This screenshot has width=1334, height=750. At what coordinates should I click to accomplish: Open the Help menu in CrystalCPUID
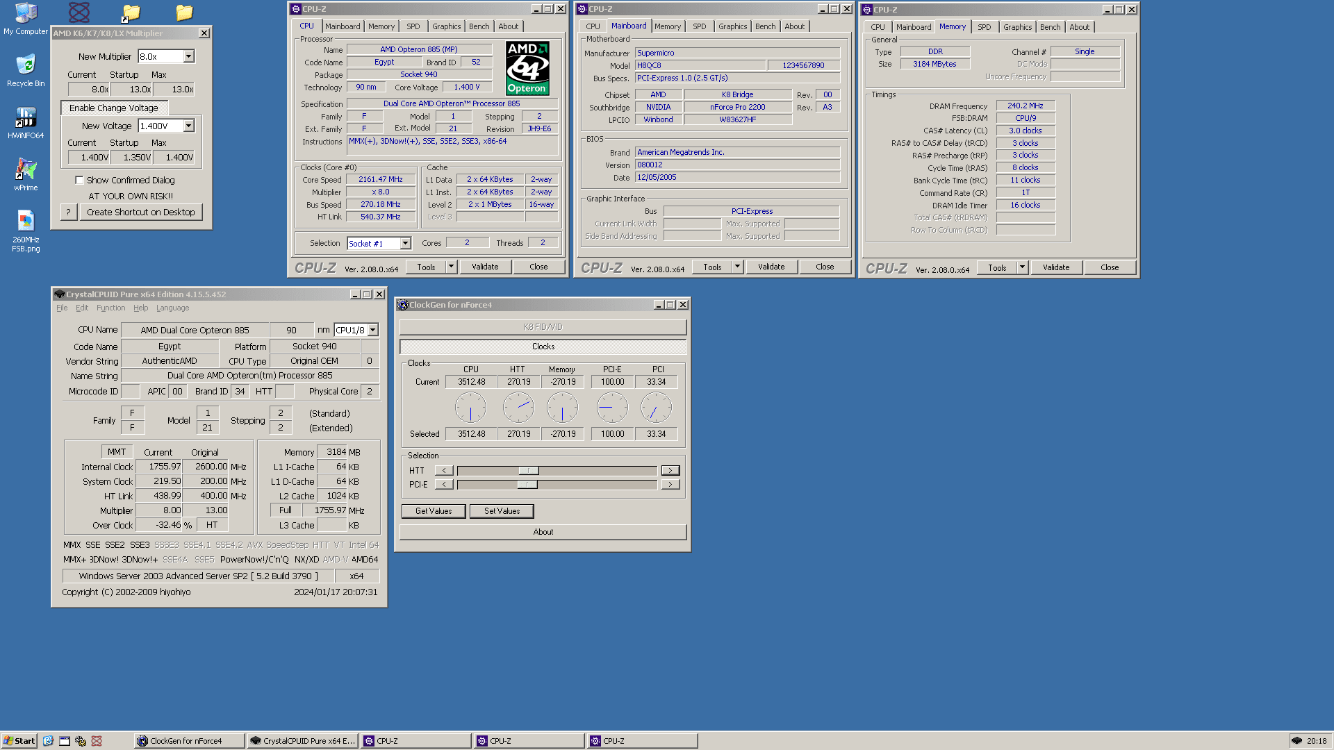141,308
